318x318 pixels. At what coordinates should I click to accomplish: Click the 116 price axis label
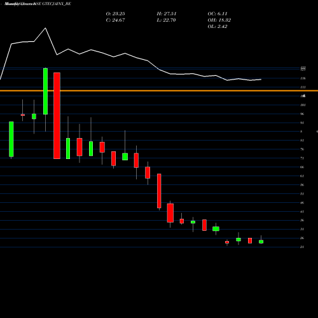pos(303,78)
